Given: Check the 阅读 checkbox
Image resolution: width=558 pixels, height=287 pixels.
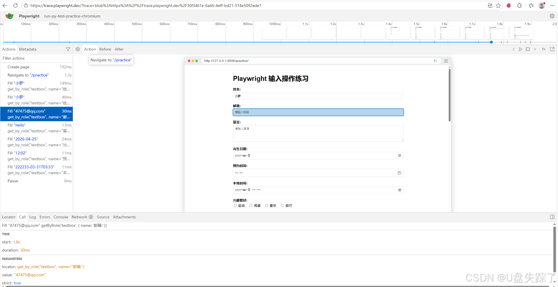Looking at the screenshot, I should tap(251, 206).
